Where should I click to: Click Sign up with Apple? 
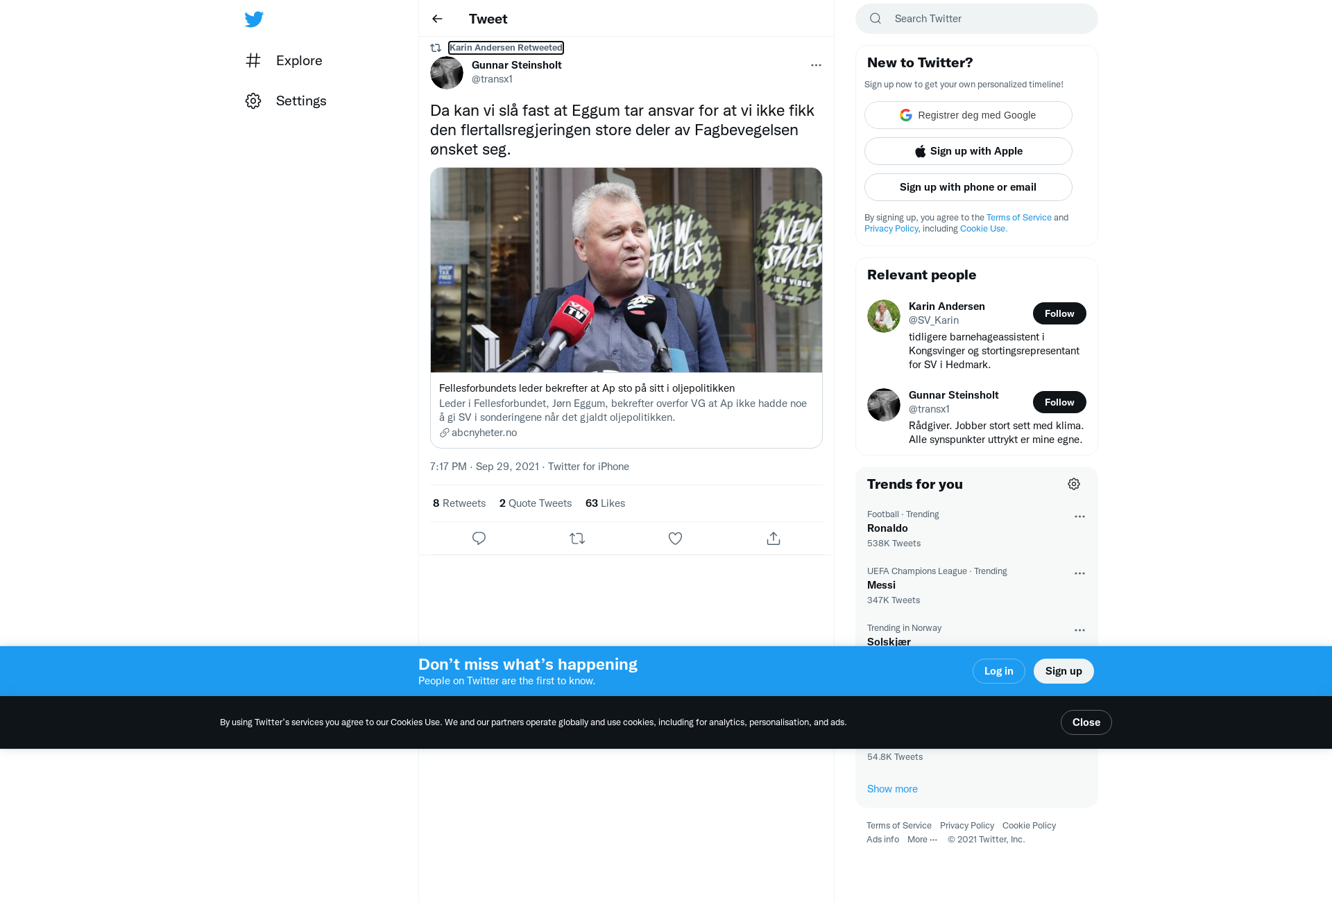968,151
